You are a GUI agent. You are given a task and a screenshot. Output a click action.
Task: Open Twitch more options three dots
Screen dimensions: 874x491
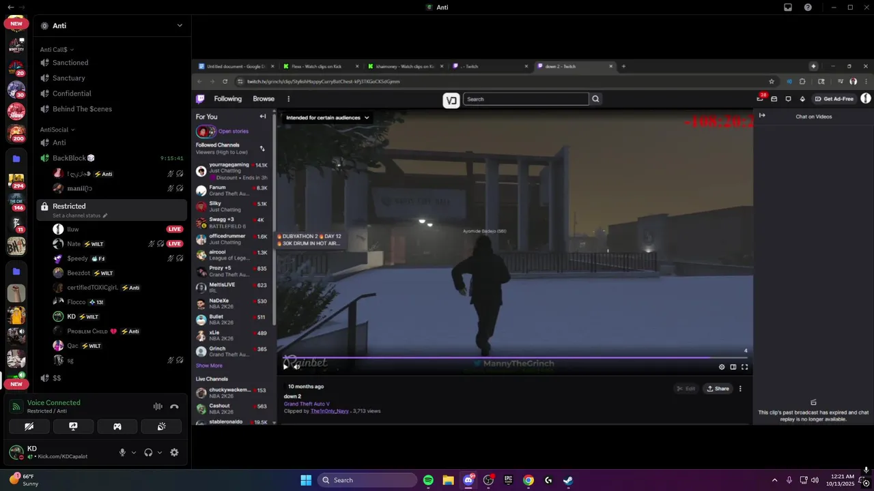288,99
